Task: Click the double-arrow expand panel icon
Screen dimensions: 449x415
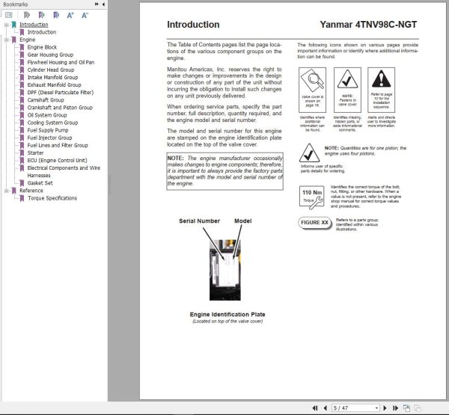Action: [97, 4]
